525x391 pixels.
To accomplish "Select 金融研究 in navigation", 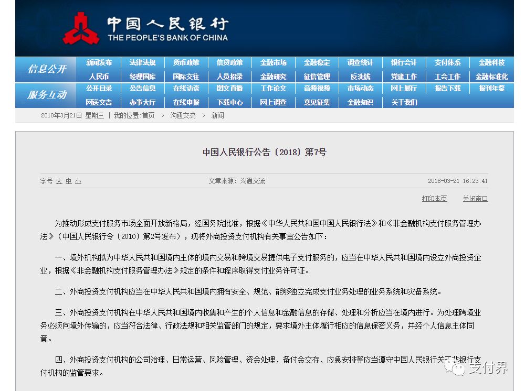I will pos(273,77).
